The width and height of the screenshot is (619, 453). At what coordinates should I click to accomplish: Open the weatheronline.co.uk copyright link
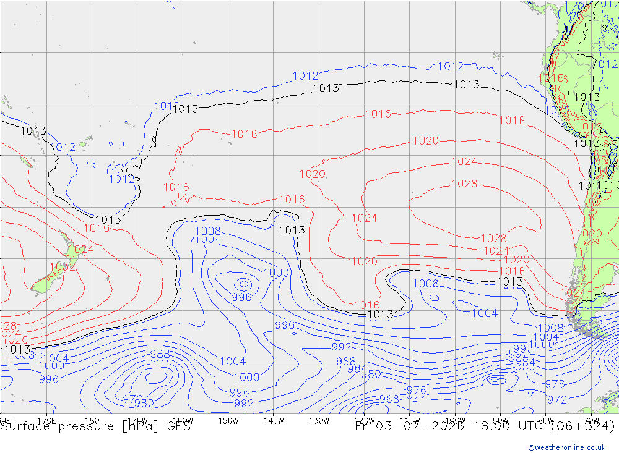tap(567, 447)
